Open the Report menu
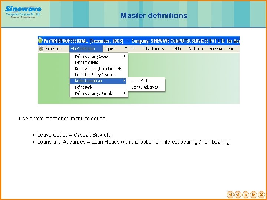Image resolution: width=267 pixels, height=200 pixels. (x=109, y=49)
